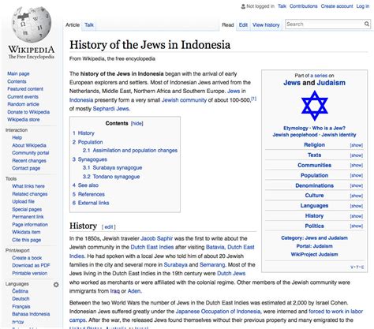This screenshot has height=329, width=374.
Task: Open Portal: Judaism link
Action: pyautogui.click(x=315, y=246)
